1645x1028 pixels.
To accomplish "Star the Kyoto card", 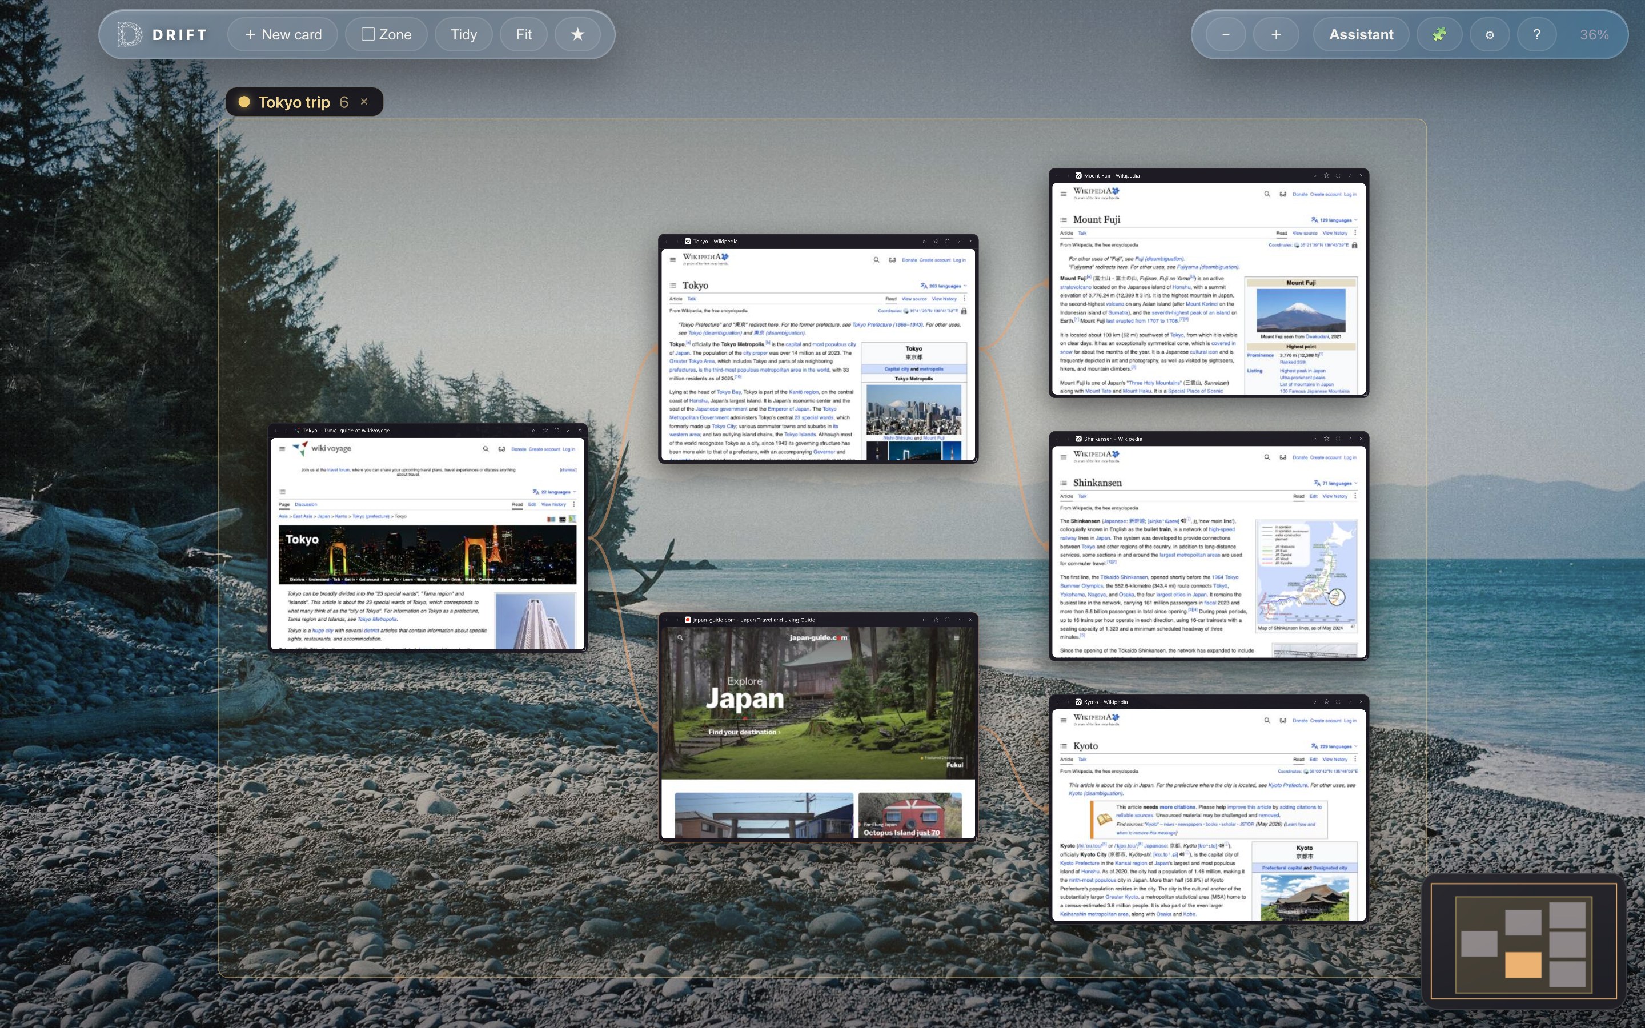I will [1326, 702].
